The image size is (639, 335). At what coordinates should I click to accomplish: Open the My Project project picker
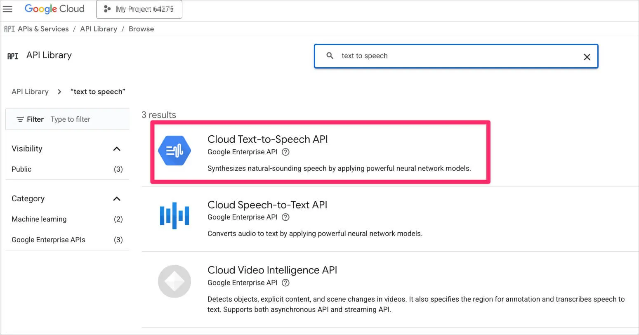point(139,9)
